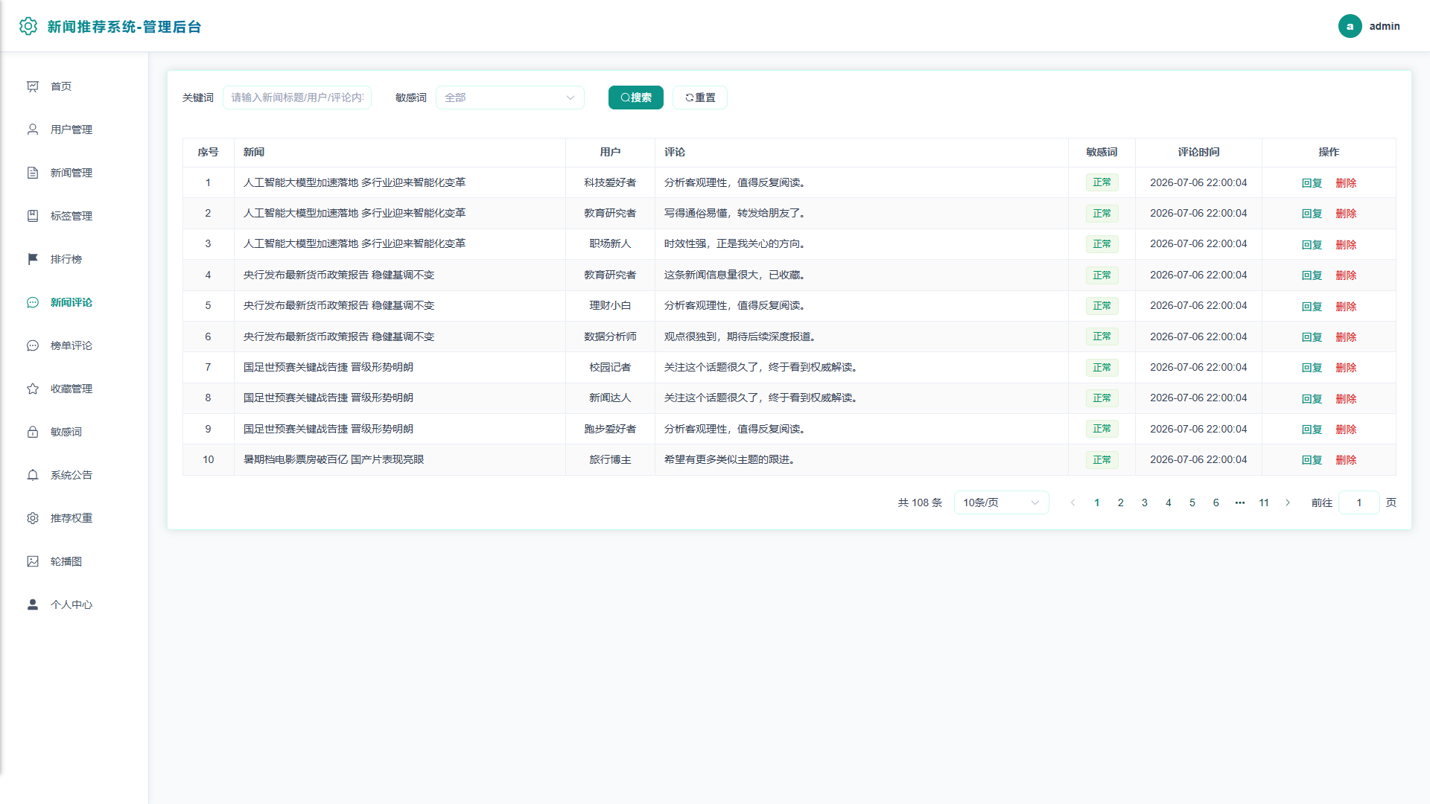
Task: Jump to pagination page 11
Action: pos(1264,502)
